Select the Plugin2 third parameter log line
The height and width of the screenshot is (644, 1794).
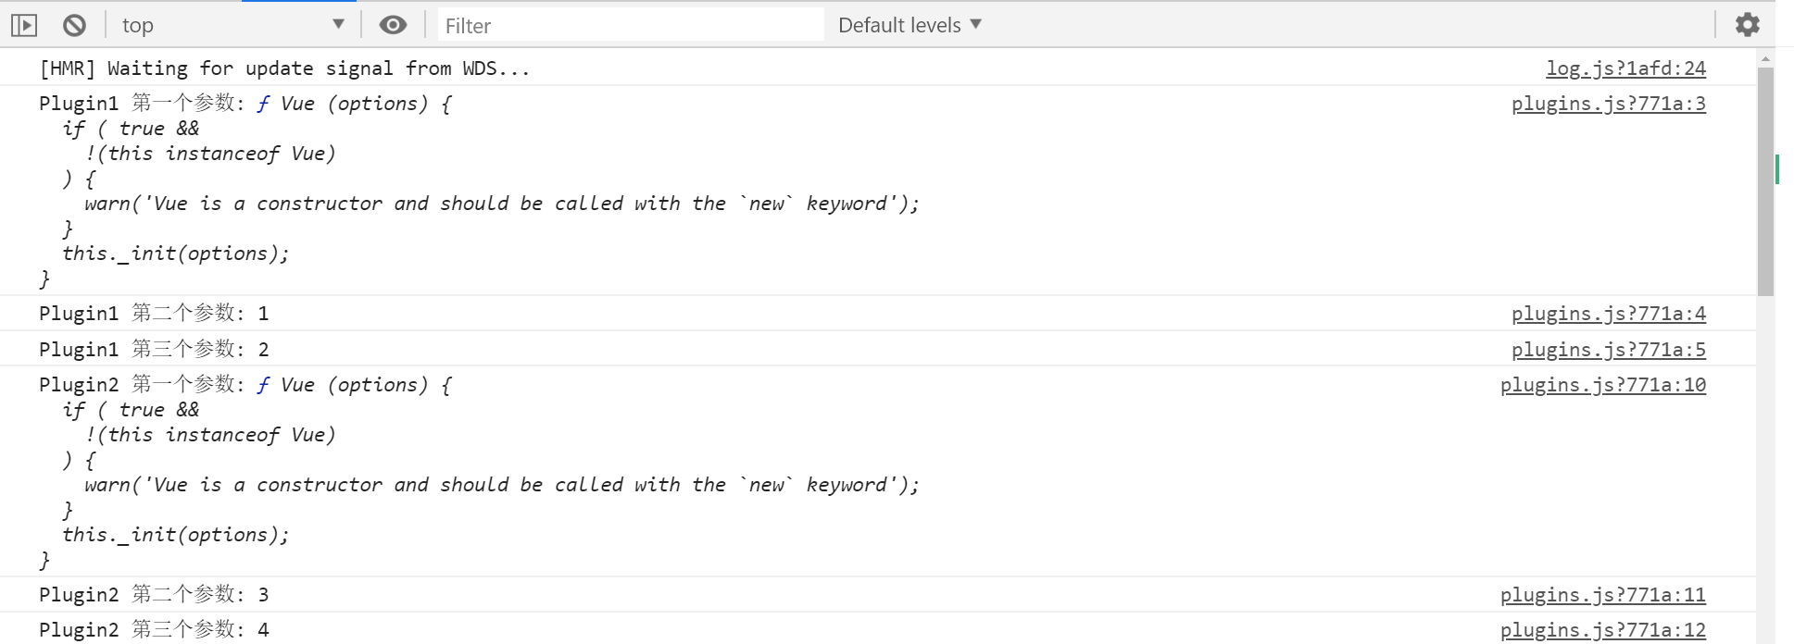tap(154, 630)
